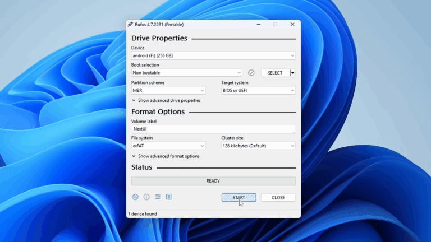The width and height of the screenshot is (431, 242).
Task: Open the Target system dropdown
Action: [x=258, y=90]
